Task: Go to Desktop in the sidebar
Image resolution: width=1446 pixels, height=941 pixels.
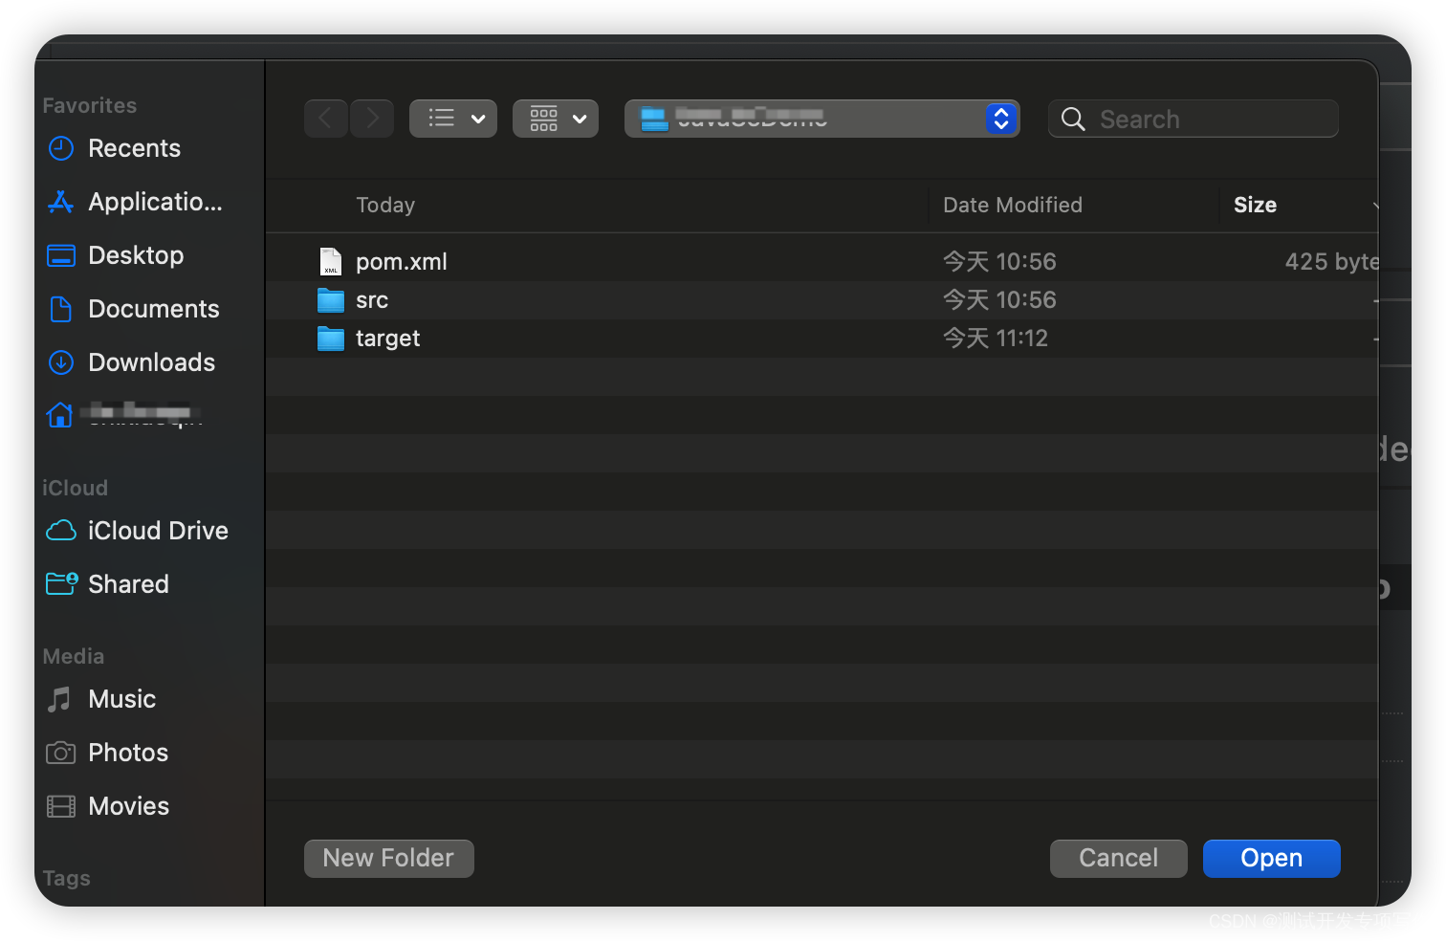Action: [136, 255]
